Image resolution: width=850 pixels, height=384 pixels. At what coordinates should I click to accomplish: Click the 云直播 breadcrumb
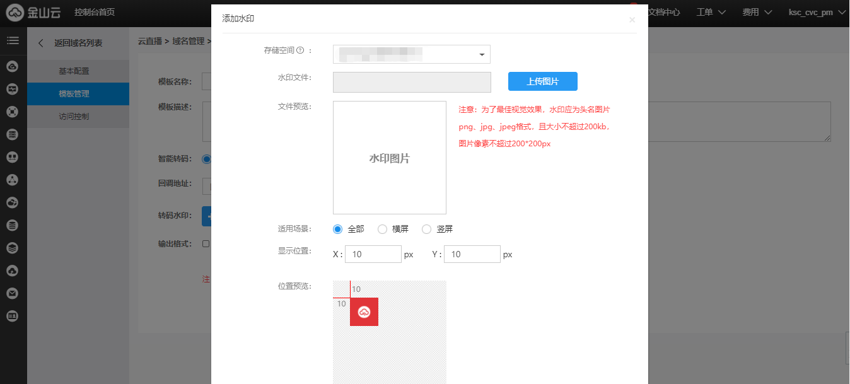pyautogui.click(x=150, y=42)
